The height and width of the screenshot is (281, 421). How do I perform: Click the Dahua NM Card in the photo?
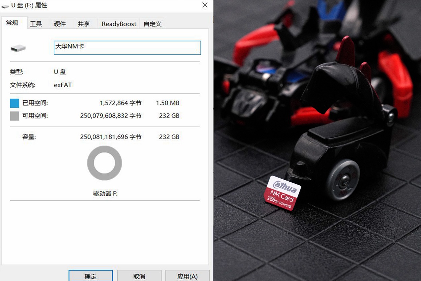(x=283, y=193)
